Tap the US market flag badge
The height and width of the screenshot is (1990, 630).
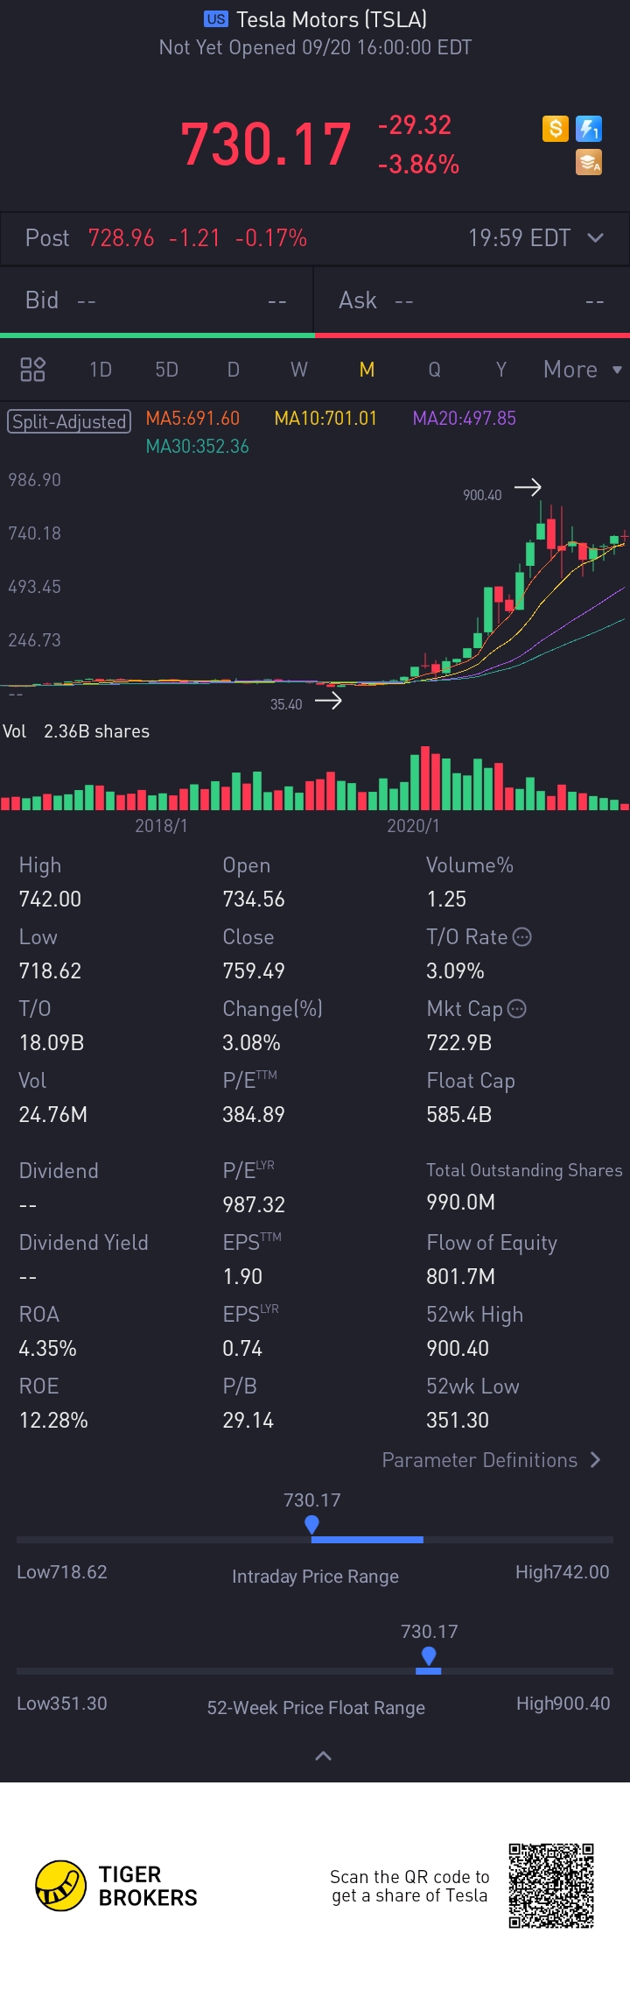(216, 19)
